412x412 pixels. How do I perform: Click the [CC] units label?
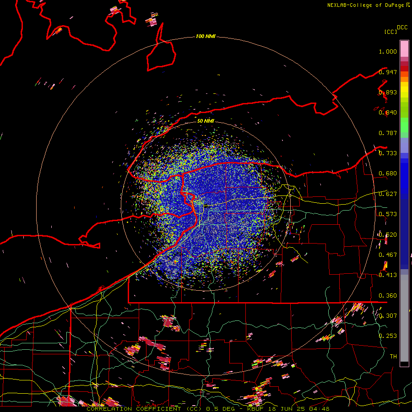[390, 32]
